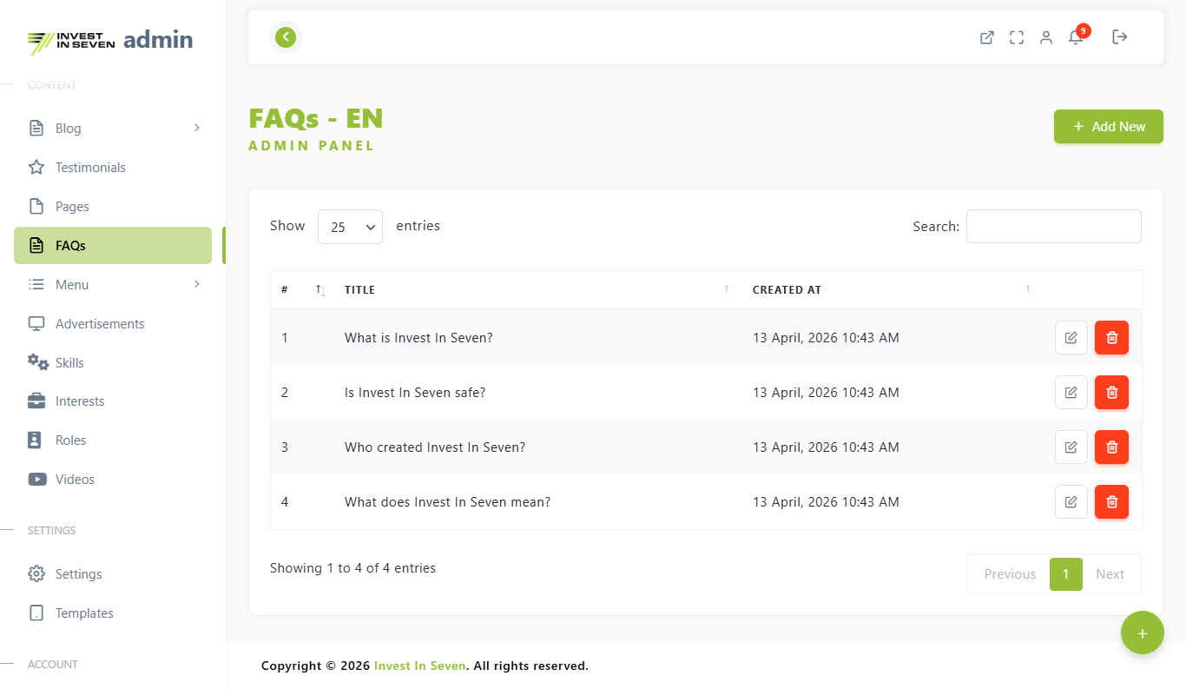Delete the 'What does Invest In Seven mean?' FAQ
The height and width of the screenshot is (689, 1186).
(x=1111, y=502)
